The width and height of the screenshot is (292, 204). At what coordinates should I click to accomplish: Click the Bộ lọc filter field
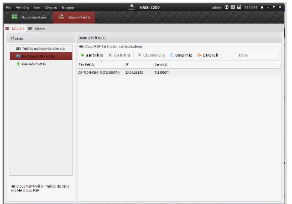(258, 55)
